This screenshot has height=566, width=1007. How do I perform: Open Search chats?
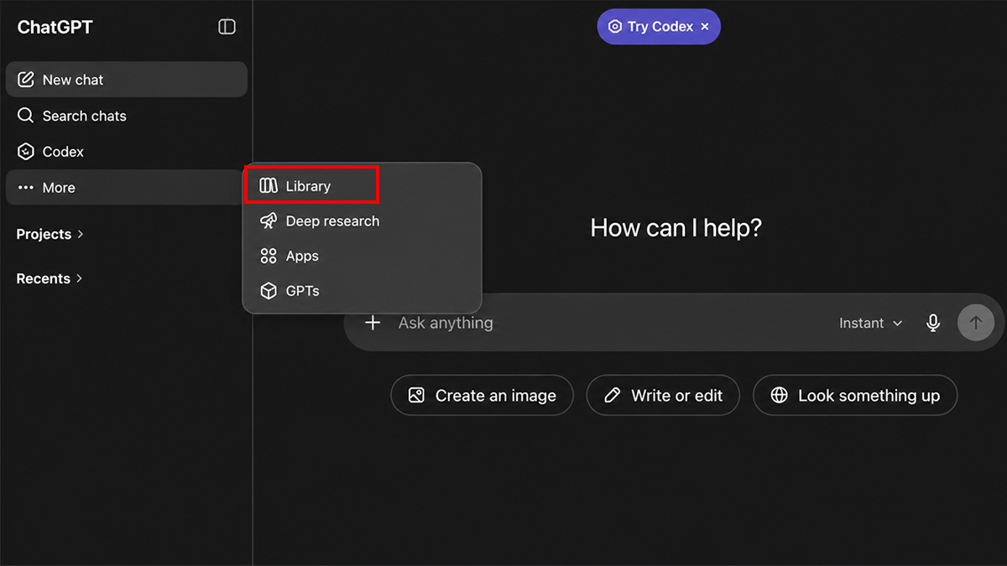click(126, 116)
